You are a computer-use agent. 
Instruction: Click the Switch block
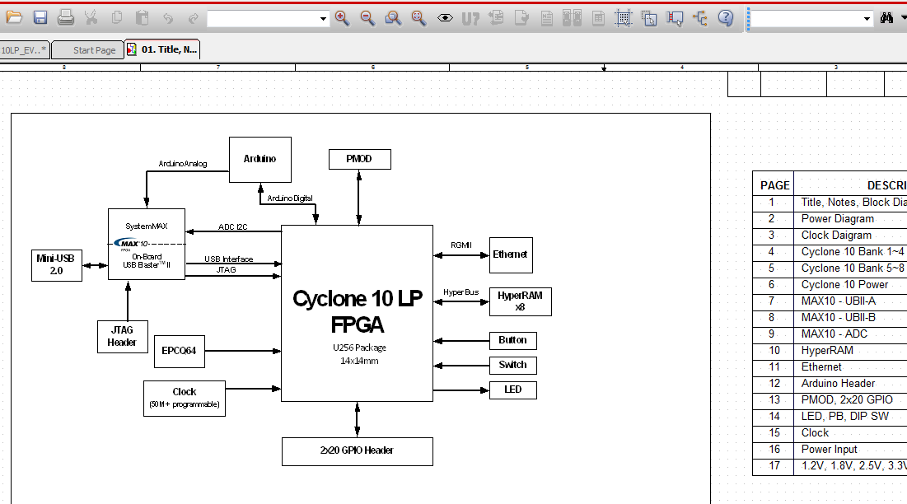(512, 365)
